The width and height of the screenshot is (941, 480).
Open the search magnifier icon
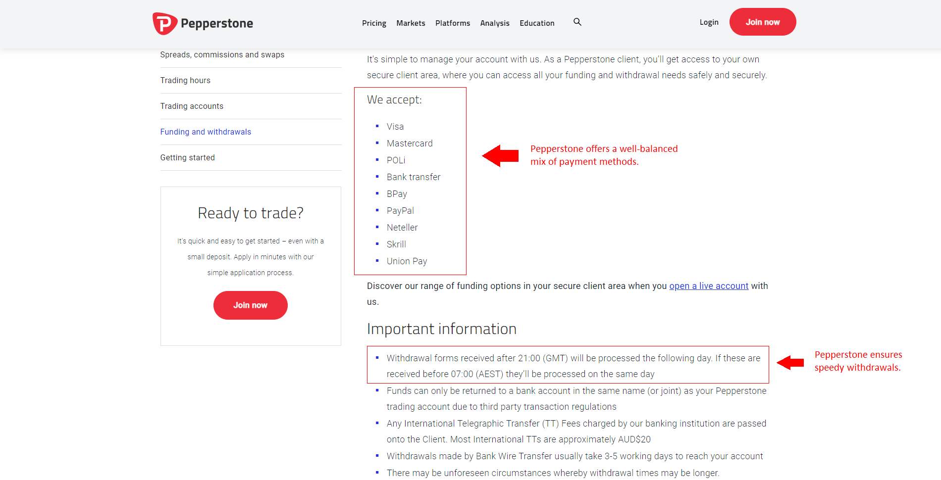point(577,22)
